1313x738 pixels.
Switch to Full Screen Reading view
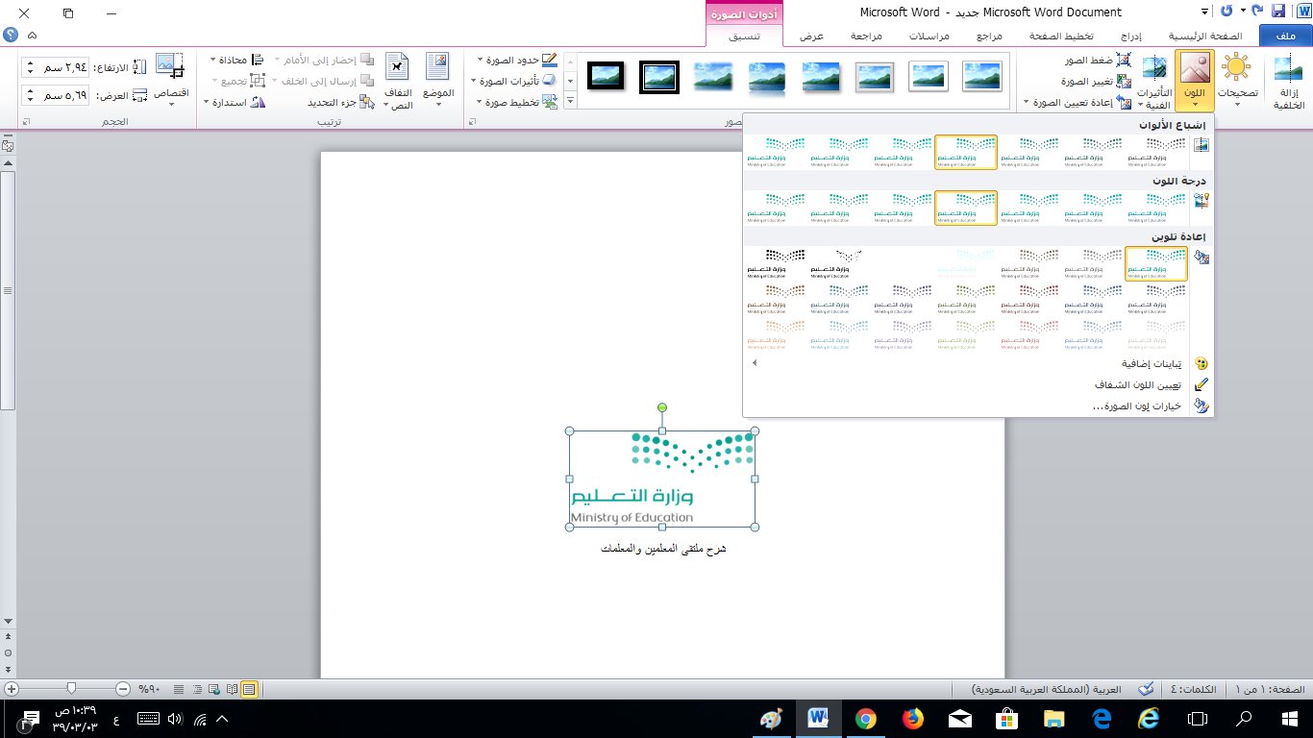click(232, 689)
